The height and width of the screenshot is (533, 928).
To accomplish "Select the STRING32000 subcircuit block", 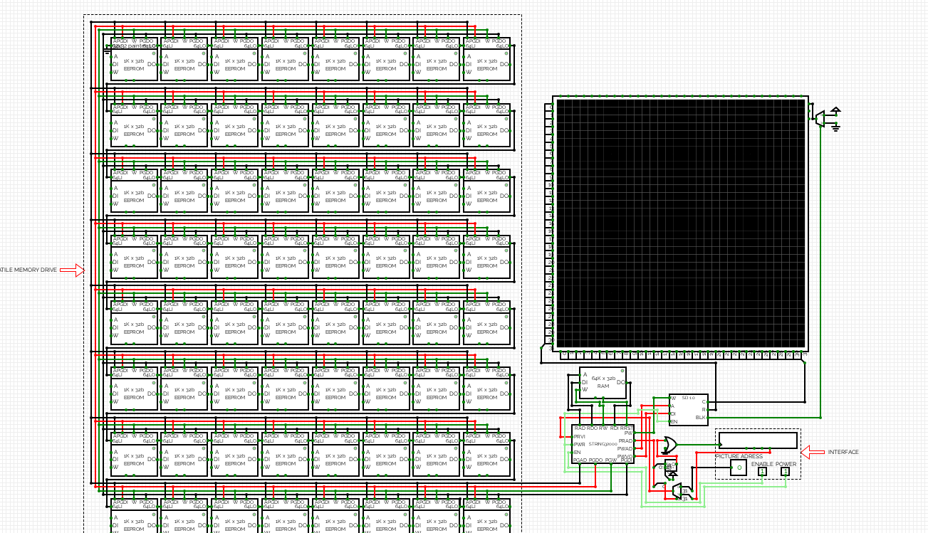I will pos(603,444).
